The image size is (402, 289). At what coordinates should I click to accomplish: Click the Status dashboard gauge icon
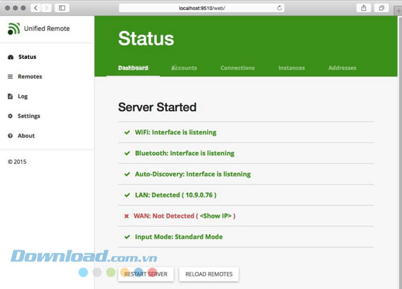pos(10,57)
